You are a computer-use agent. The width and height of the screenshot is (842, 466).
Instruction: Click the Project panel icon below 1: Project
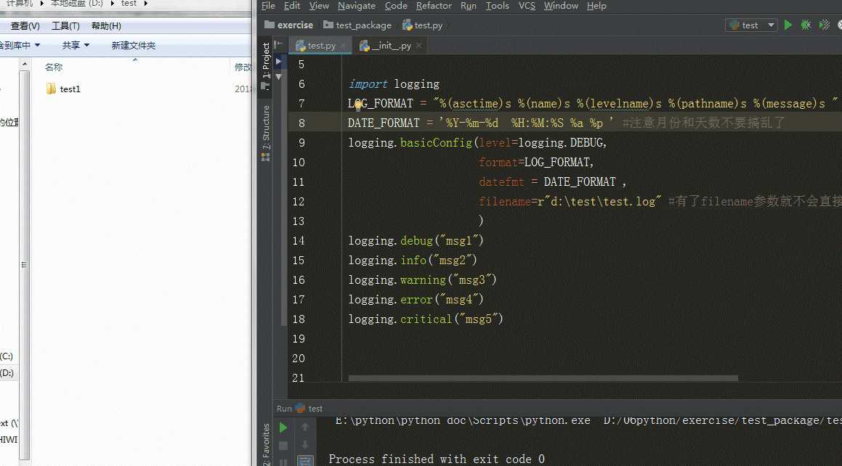[265, 86]
